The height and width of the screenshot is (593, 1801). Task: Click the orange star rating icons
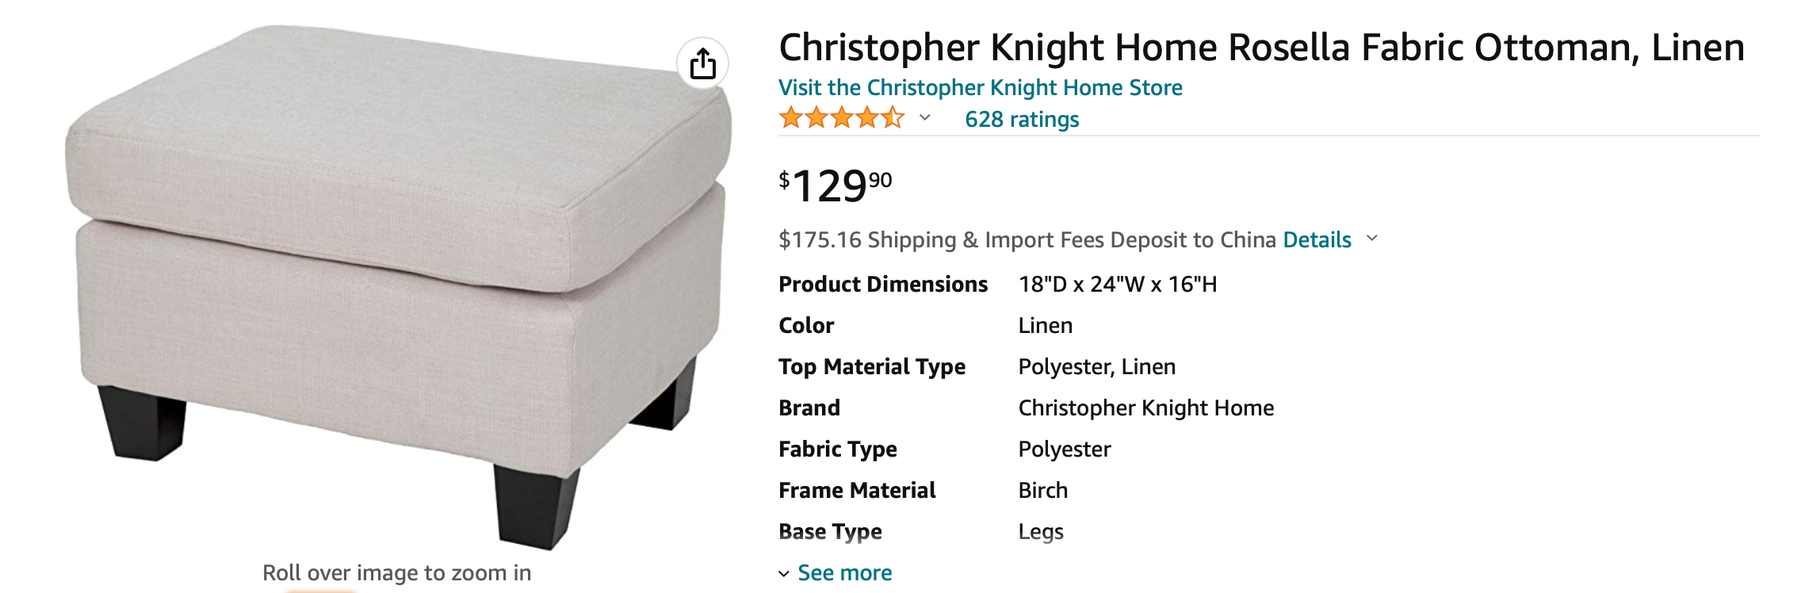841,118
